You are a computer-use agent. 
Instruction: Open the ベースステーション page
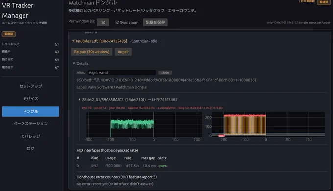[x=30, y=123]
